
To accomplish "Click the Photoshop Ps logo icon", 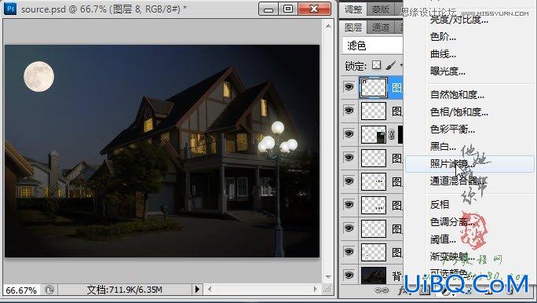I will point(10,9).
